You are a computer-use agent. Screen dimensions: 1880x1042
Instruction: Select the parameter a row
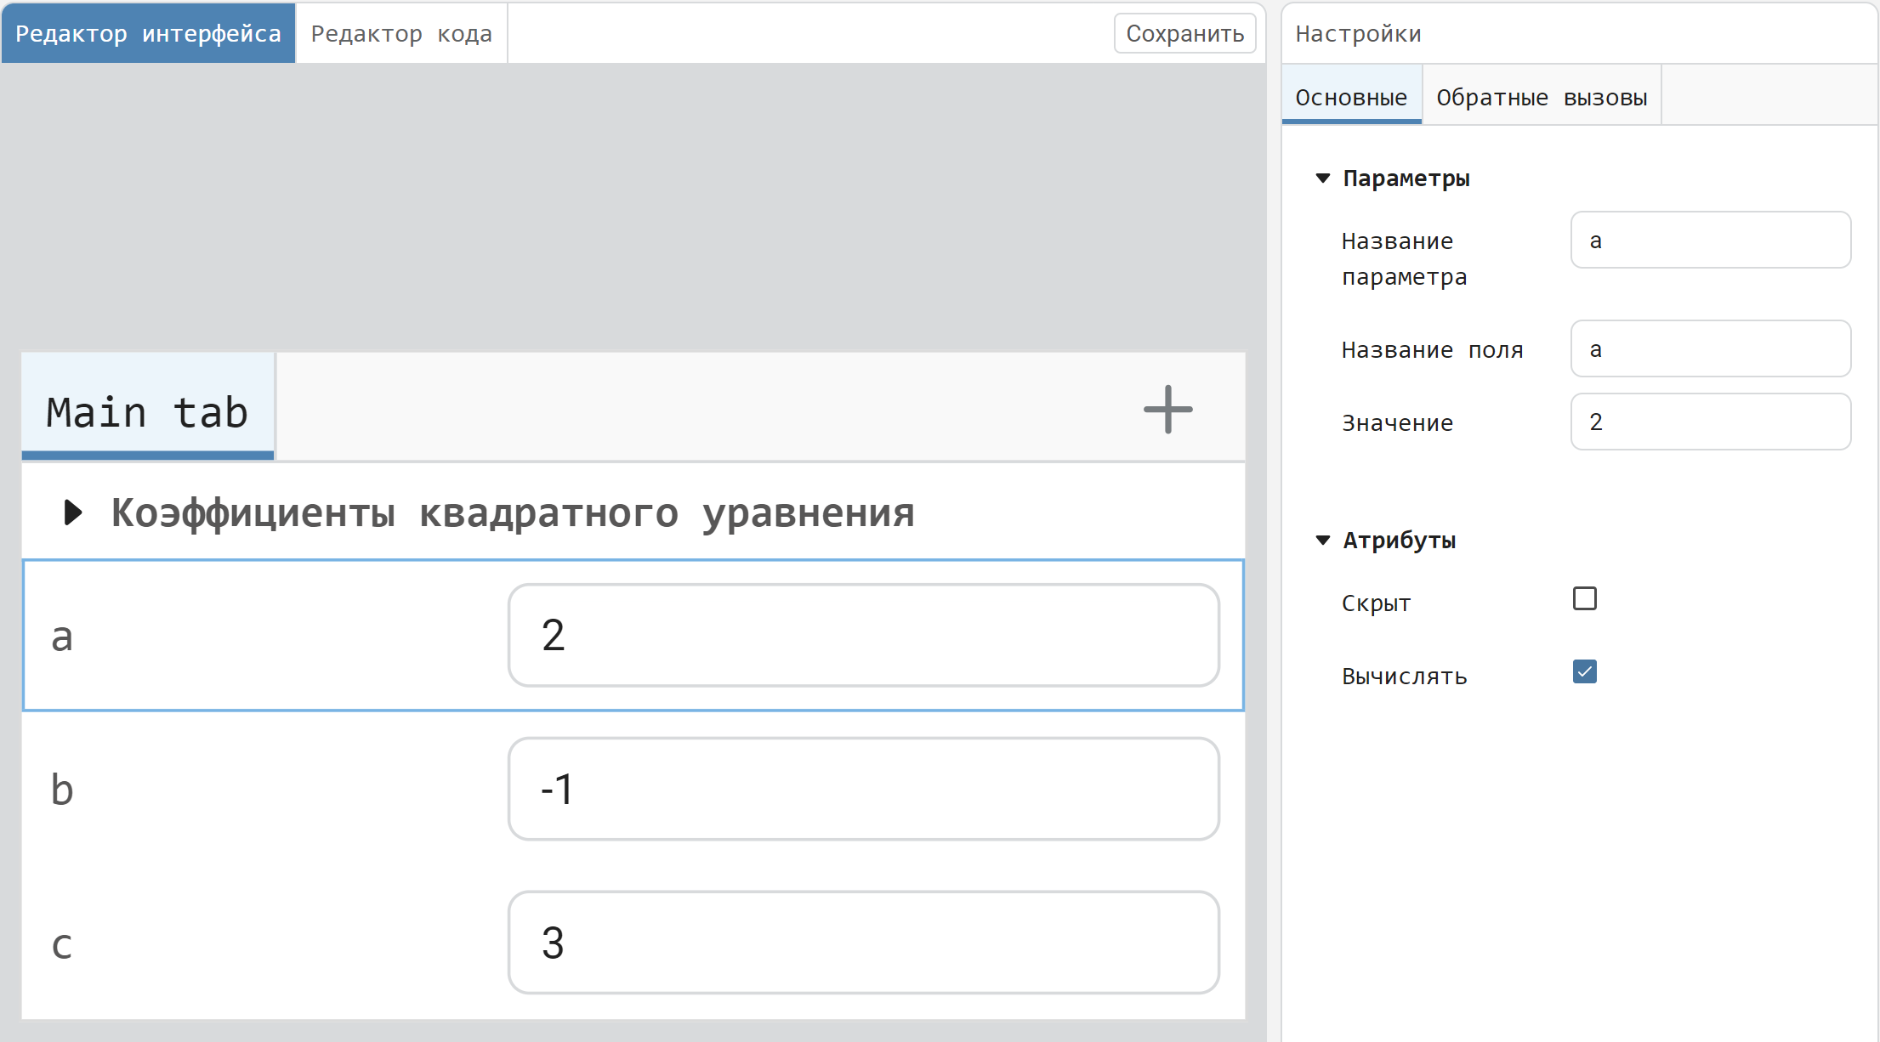click(255, 635)
